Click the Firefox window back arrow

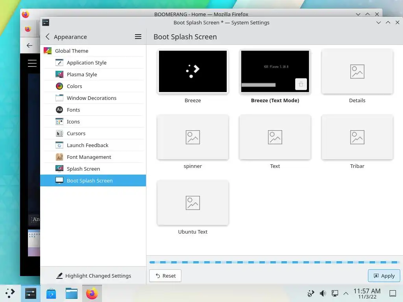[x=30, y=46]
